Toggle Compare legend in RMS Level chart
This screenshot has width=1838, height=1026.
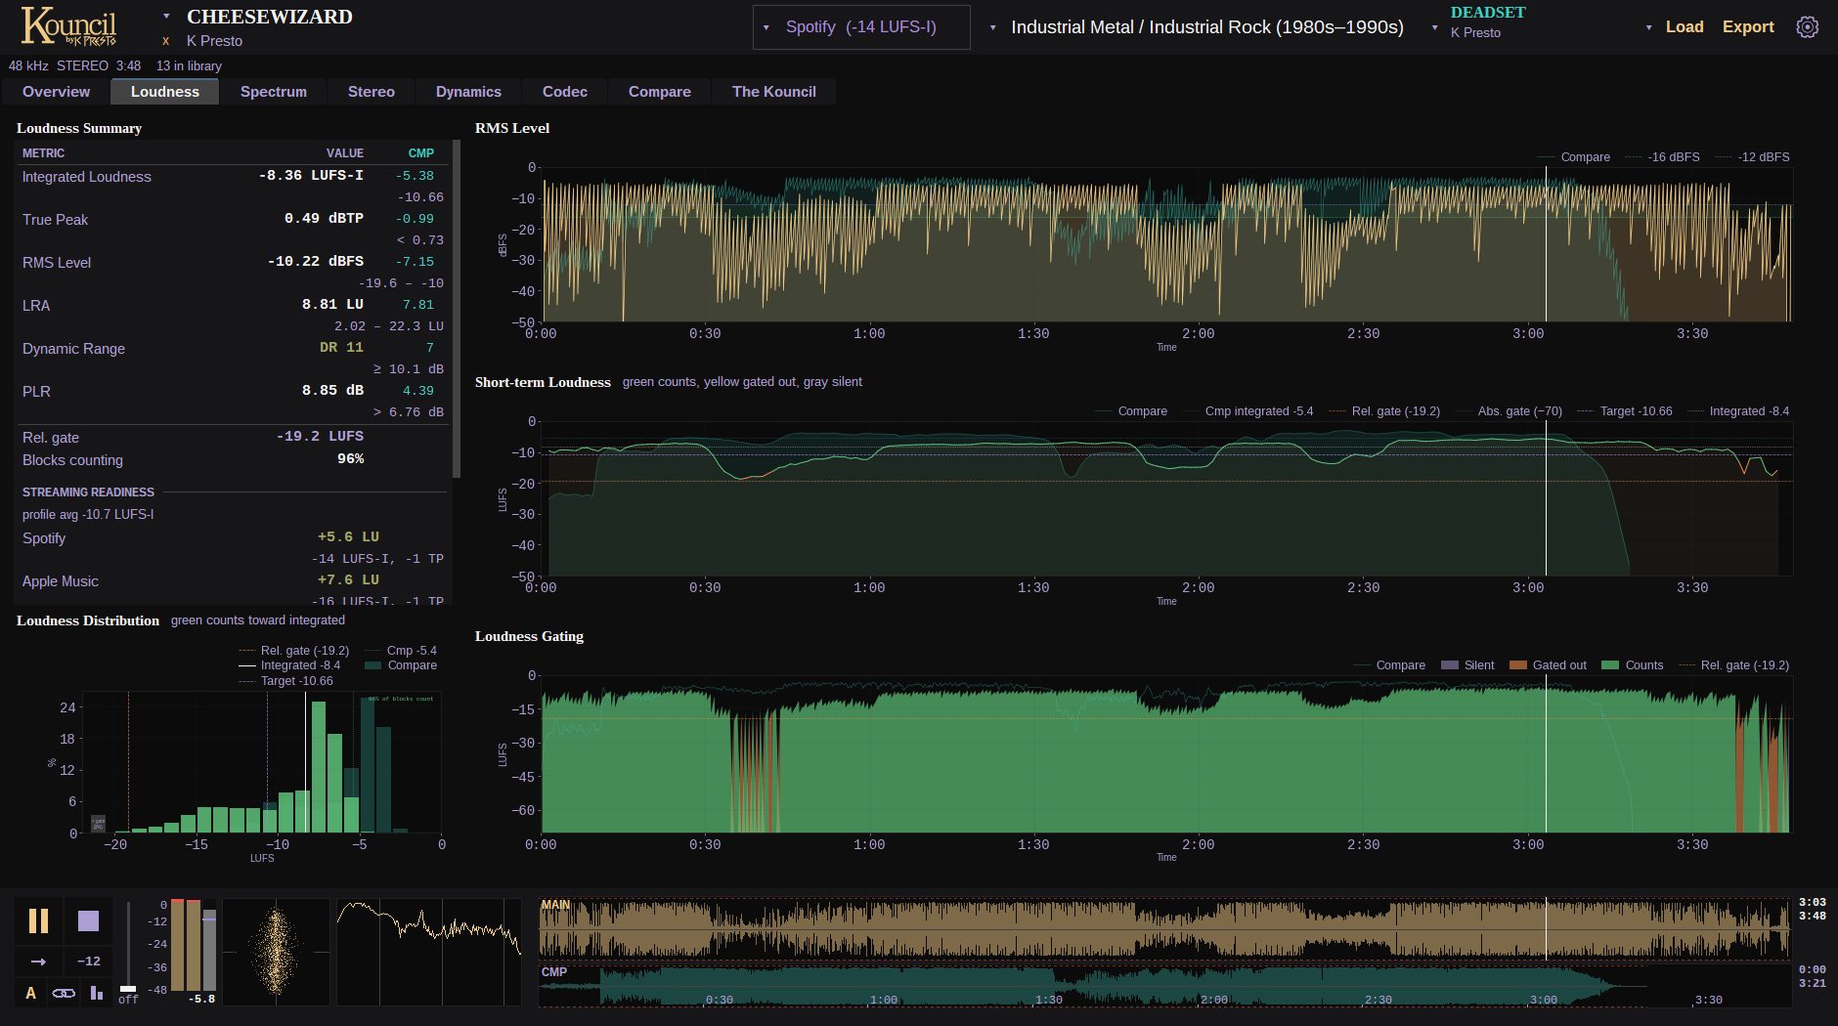1573,157
